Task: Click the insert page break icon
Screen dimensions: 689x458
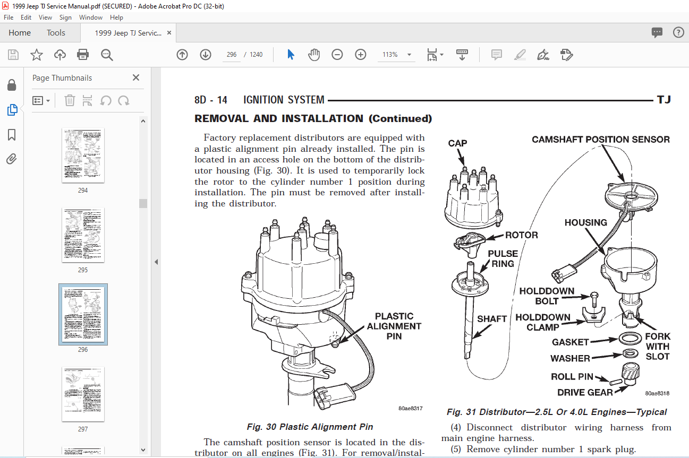Action: (x=88, y=100)
